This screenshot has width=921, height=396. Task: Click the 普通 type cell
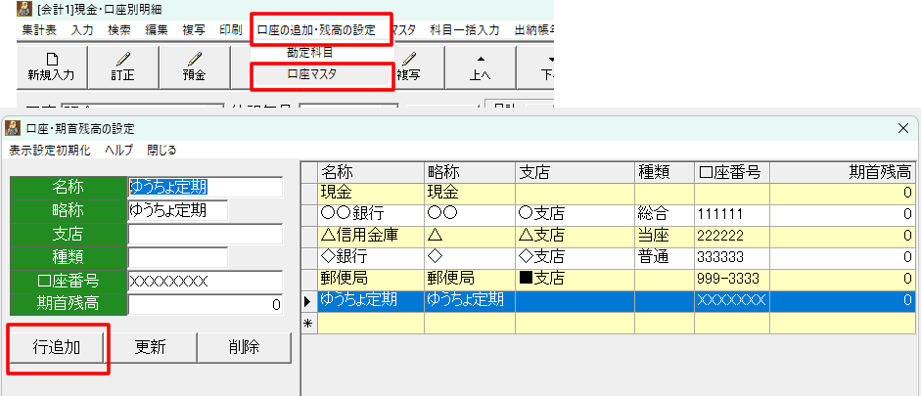coord(665,257)
